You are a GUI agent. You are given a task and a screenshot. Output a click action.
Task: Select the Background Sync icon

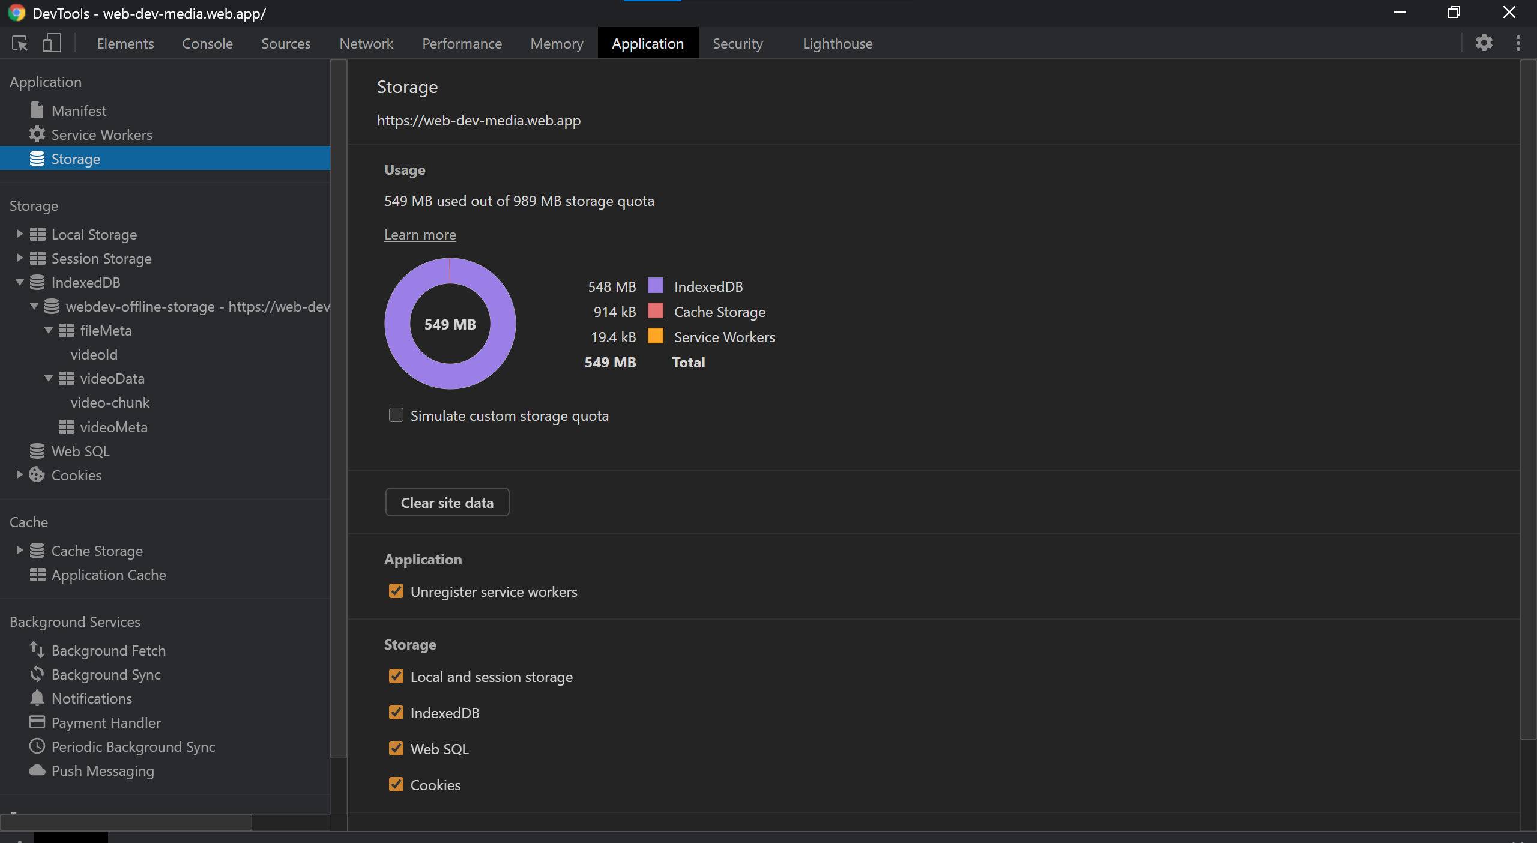coord(37,674)
